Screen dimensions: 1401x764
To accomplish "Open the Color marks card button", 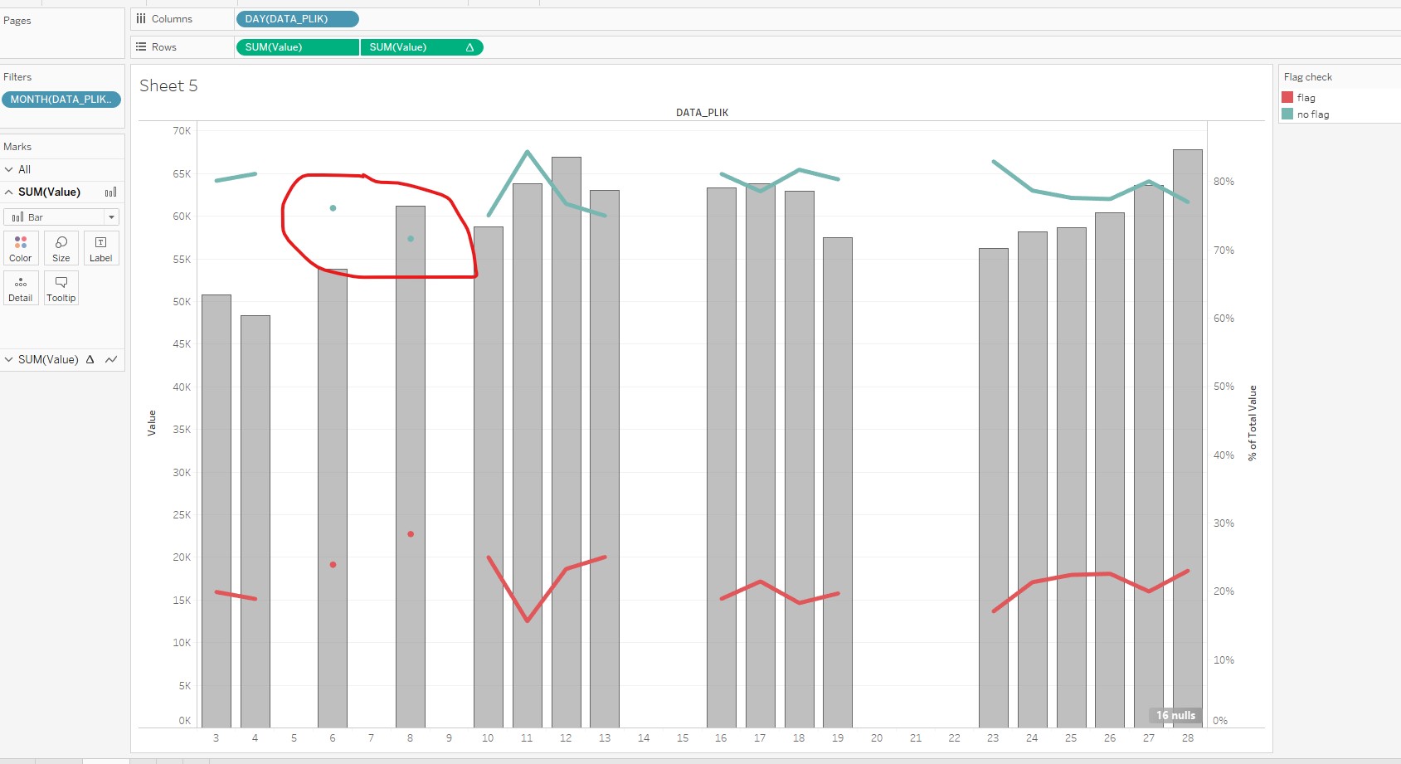I will pos(21,248).
